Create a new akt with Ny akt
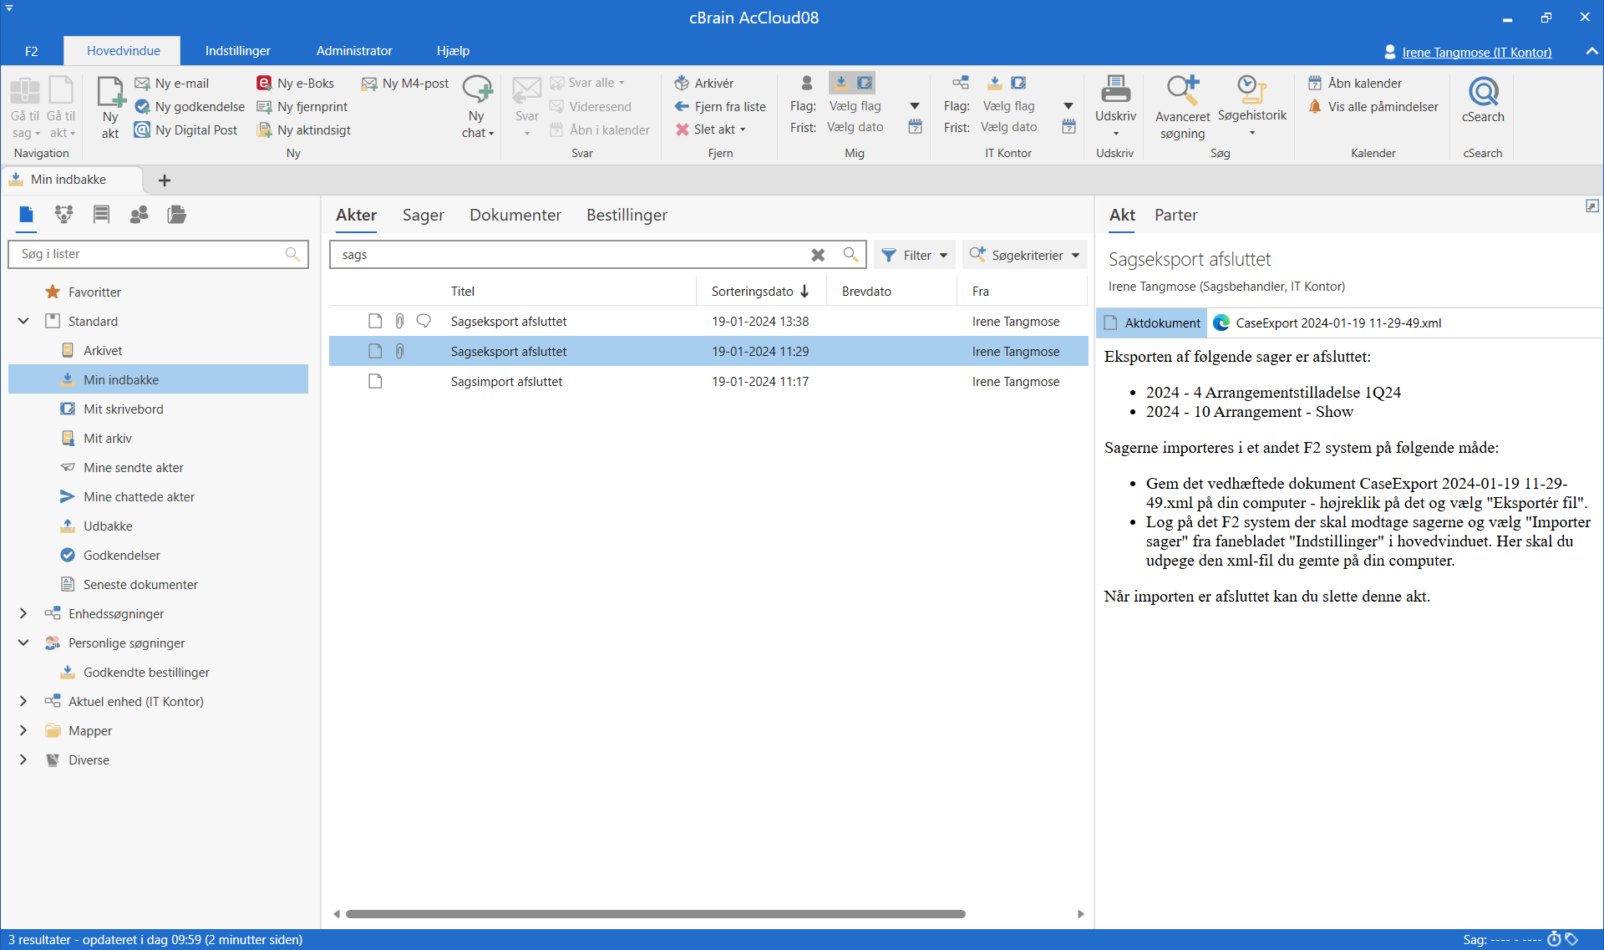This screenshot has width=1604, height=950. coord(110,108)
